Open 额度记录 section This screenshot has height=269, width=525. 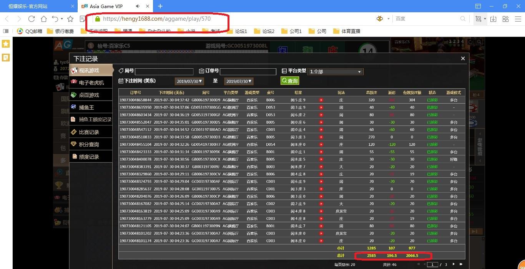pyautogui.click(x=91, y=157)
